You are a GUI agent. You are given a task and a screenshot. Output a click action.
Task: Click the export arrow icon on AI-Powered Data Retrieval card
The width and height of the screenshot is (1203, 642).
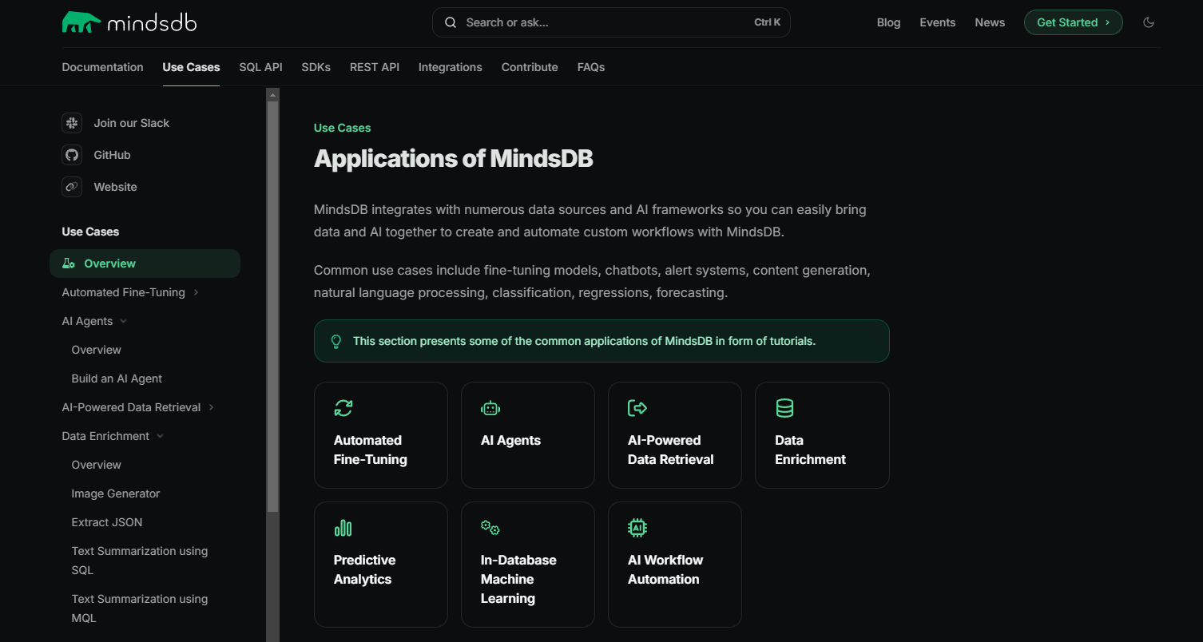(637, 408)
